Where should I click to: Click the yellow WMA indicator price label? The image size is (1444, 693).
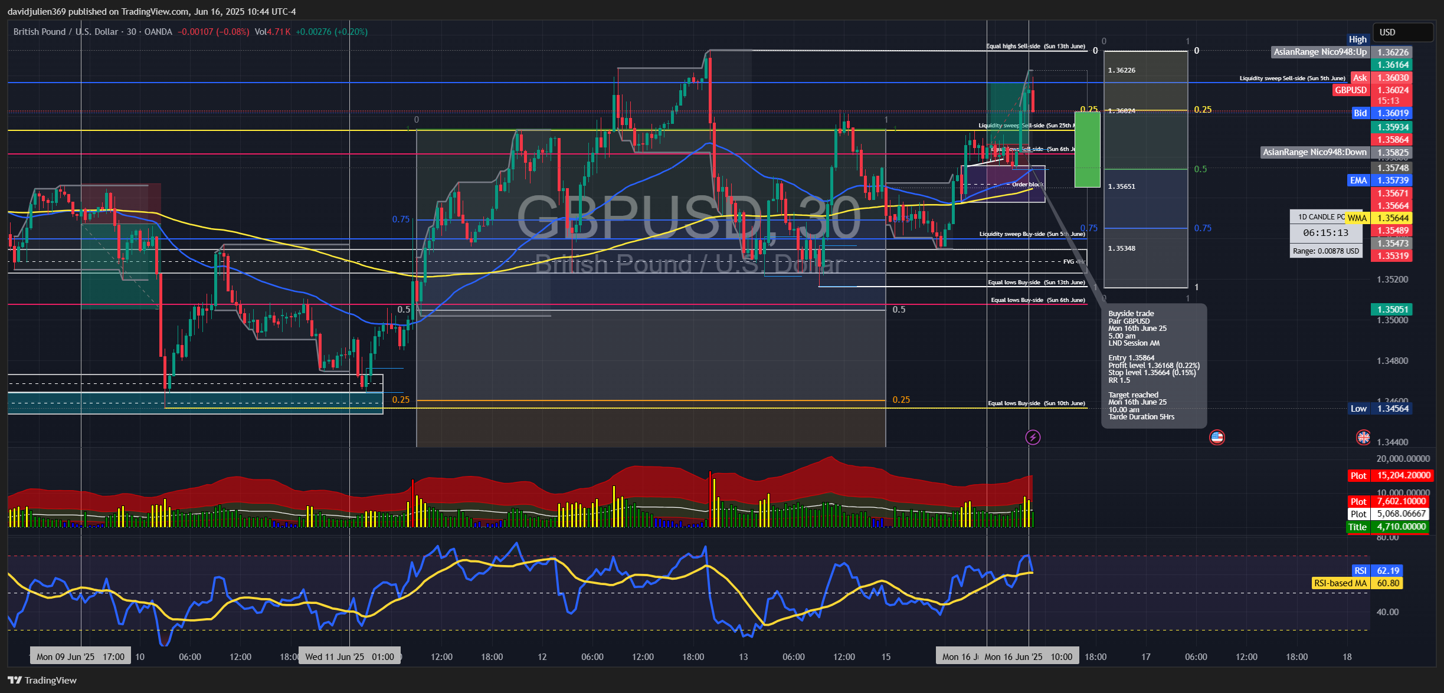click(x=1379, y=218)
